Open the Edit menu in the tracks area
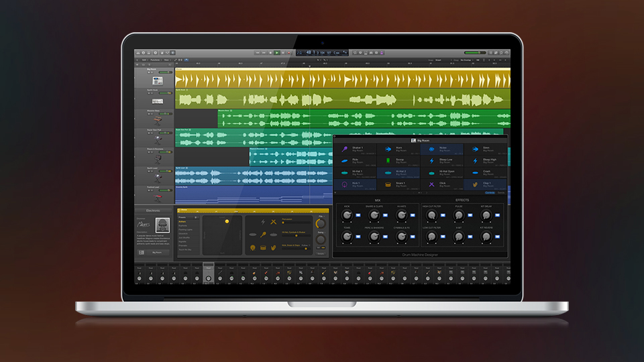Image resolution: width=644 pixels, height=362 pixels. [145, 60]
